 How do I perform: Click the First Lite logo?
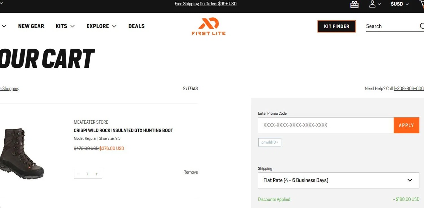[x=209, y=26]
